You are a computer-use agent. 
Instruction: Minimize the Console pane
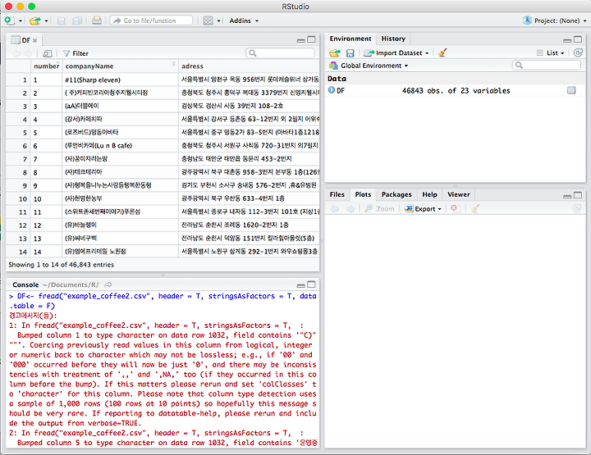[x=300, y=285]
